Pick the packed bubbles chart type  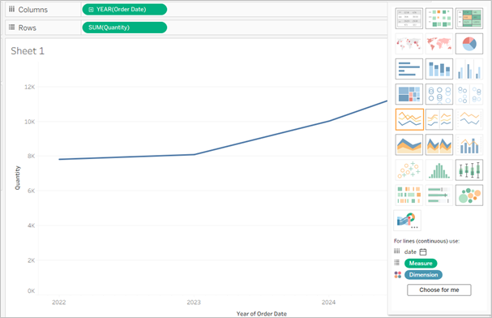pyautogui.click(x=469, y=196)
